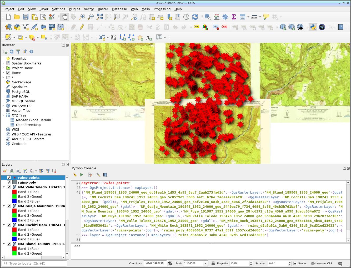This screenshot has height=268, width=351.
Task: Open the Scale dropdown list
Action: point(205,263)
